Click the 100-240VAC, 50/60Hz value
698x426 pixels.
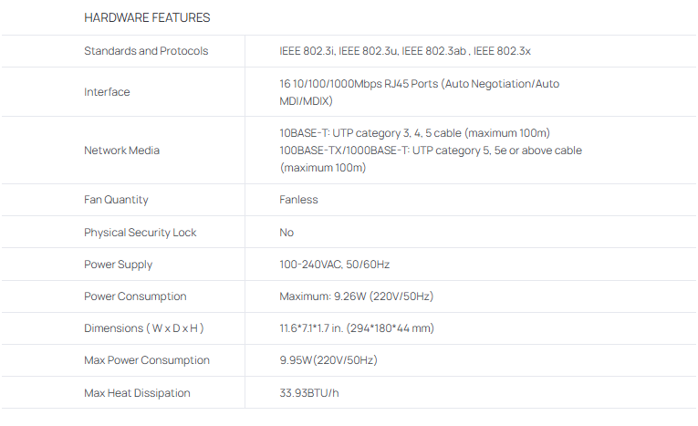(x=334, y=265)
